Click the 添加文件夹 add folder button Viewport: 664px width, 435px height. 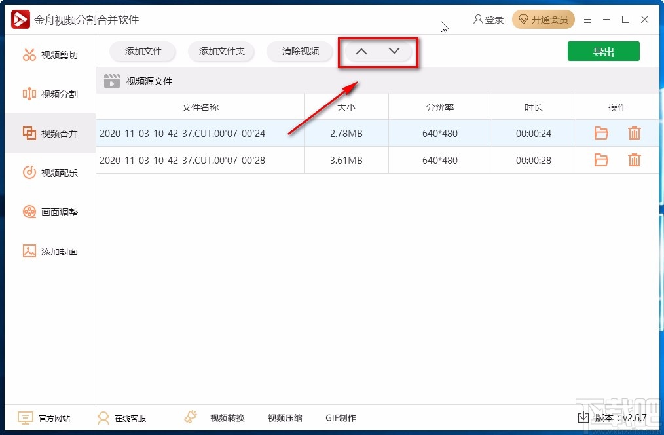(221, 51)
